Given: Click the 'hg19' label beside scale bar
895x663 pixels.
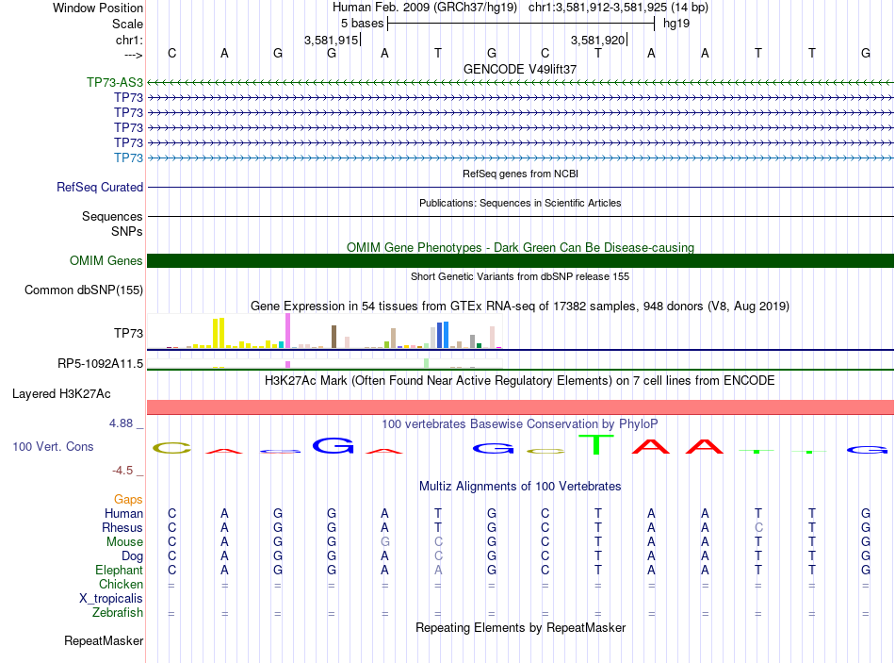Looking at the screenshot, I should pyautogui.click(x=676, y=24).
